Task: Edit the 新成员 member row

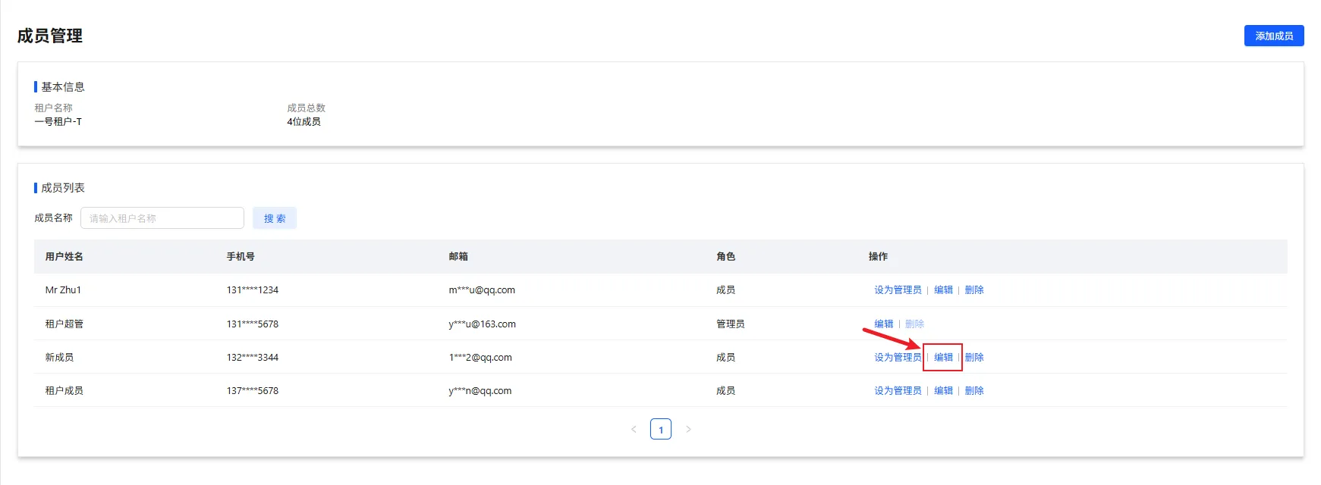Action: [943, 358]
